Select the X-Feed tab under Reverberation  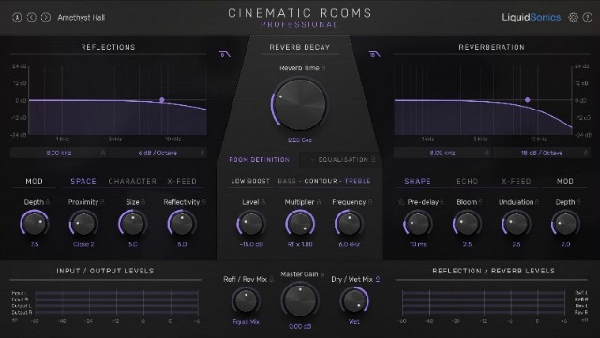click(517, 181)
